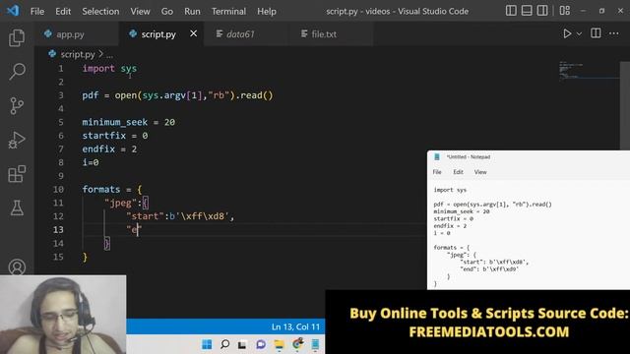Click the 'import sys' code line
The image size is (630, 354).
[109, 69]
